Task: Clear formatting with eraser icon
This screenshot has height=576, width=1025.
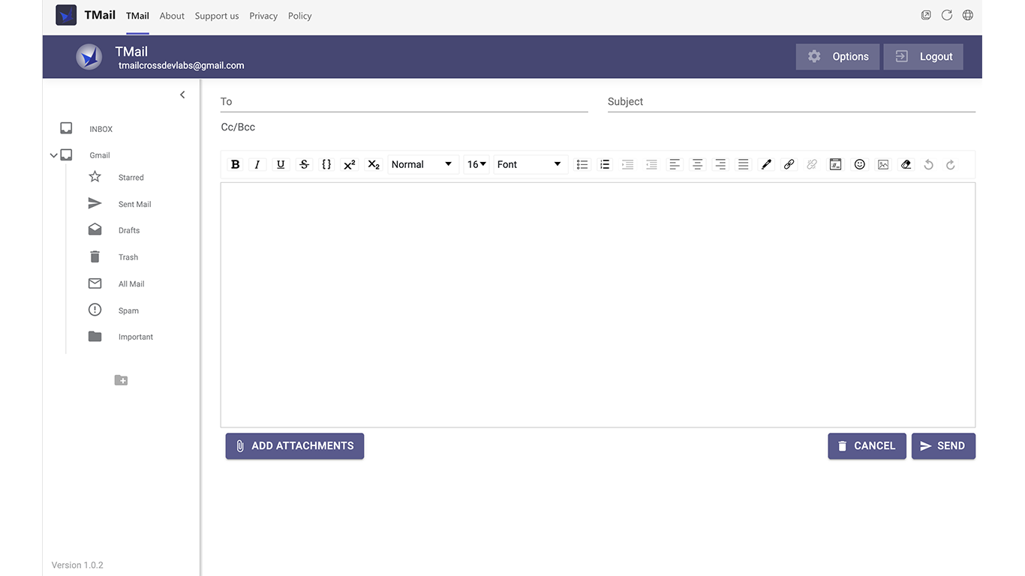Action: coord(906,164)
